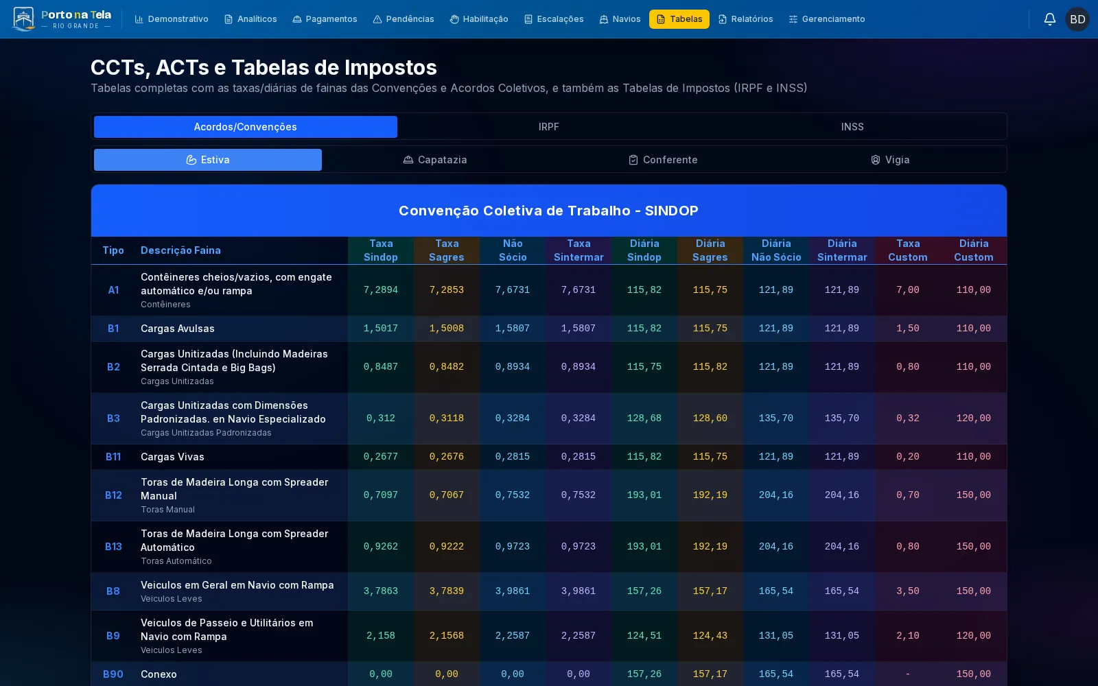Click Taxa Sintermar value 0,7532

pyautogui.click(x=579, y=495)
